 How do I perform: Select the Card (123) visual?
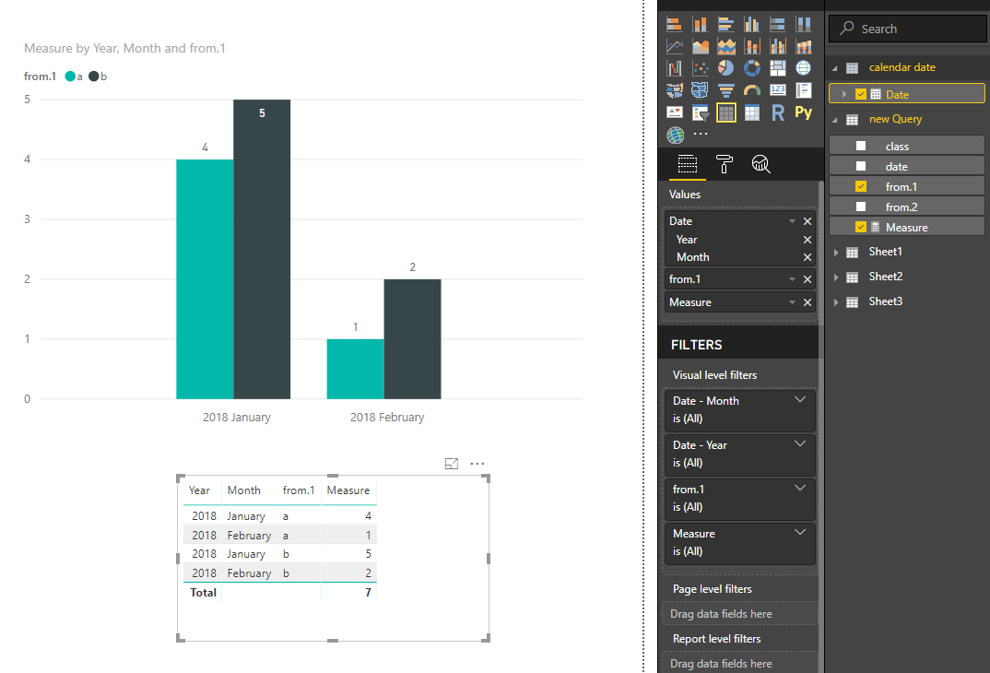point(778,90)
